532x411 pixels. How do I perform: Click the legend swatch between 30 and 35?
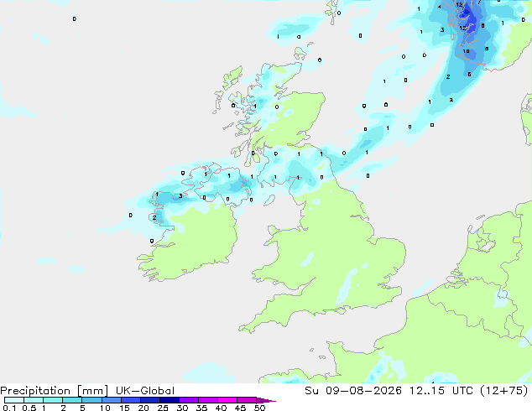[189, 400]
